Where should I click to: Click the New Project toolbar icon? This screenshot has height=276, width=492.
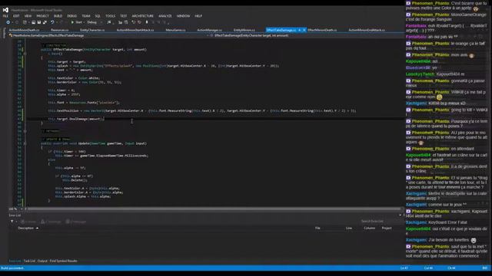point(25,22)
